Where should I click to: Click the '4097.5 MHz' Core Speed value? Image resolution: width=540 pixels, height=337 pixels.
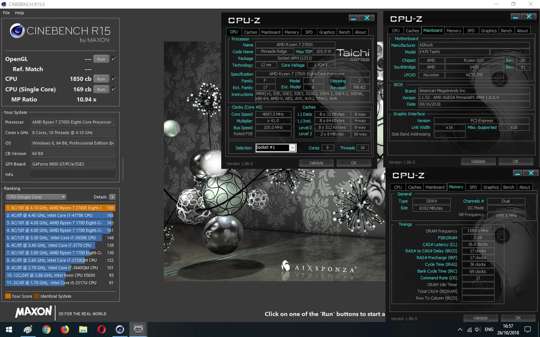(x=273, y=114)
